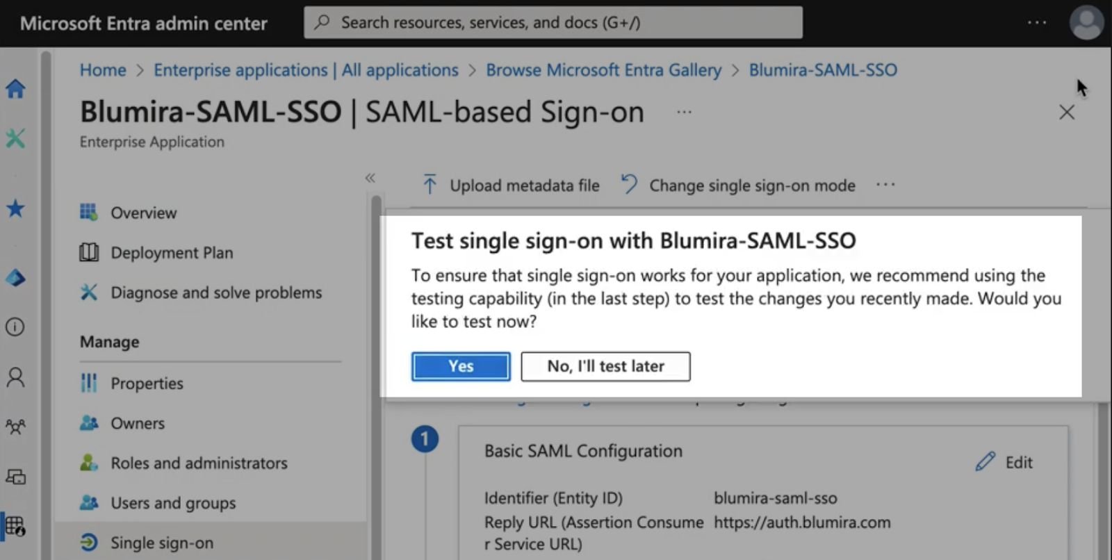Open Users and groups

tap(173, 503)
